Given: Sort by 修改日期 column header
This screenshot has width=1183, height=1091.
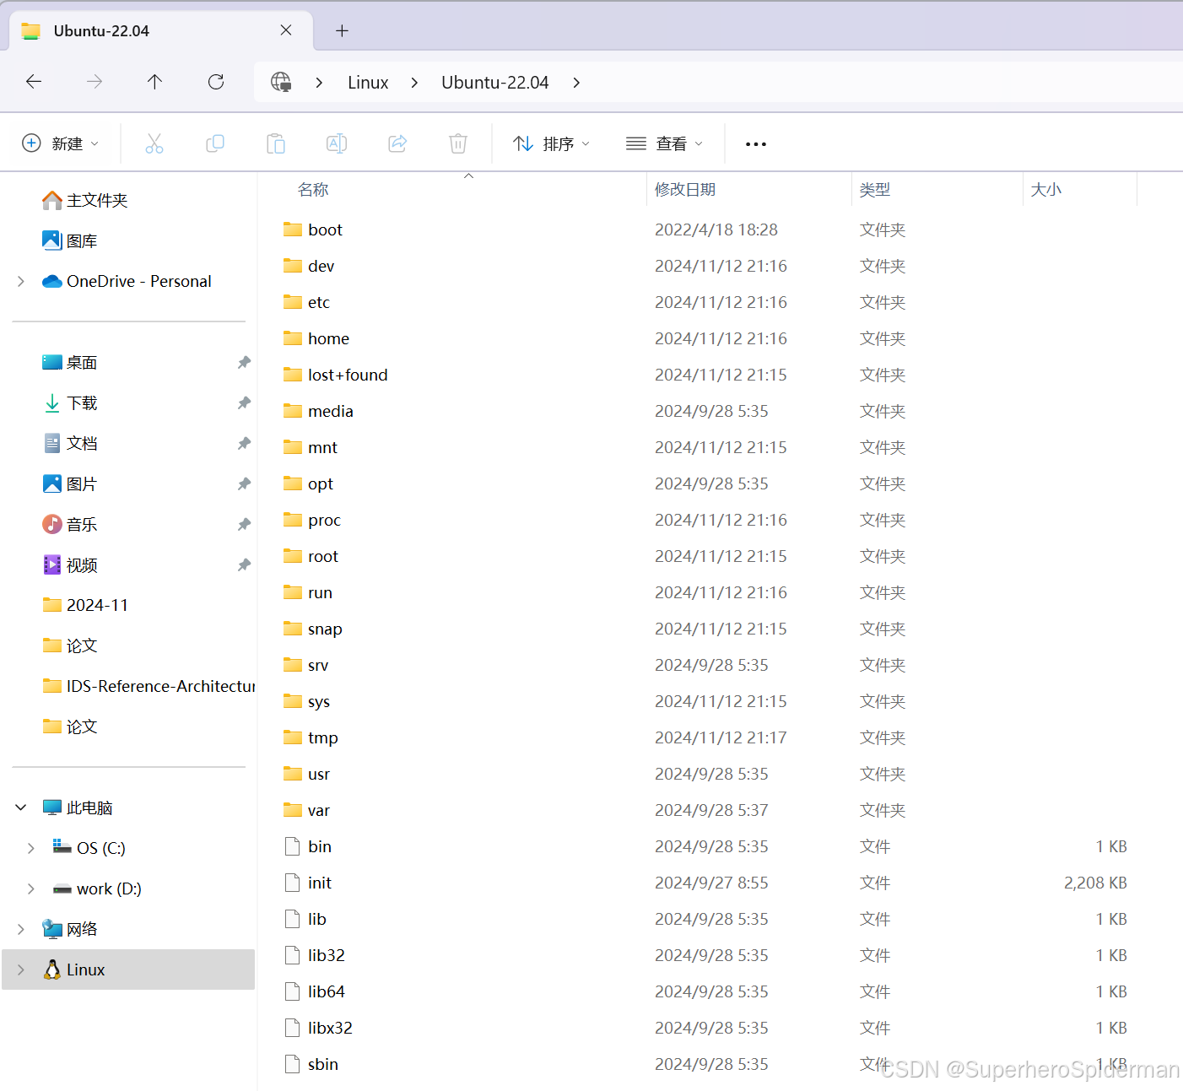Looking at the screenshot, I should click(685, 190).
